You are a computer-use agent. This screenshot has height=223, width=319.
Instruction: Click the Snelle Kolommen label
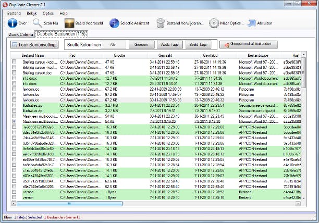point(84,45)
